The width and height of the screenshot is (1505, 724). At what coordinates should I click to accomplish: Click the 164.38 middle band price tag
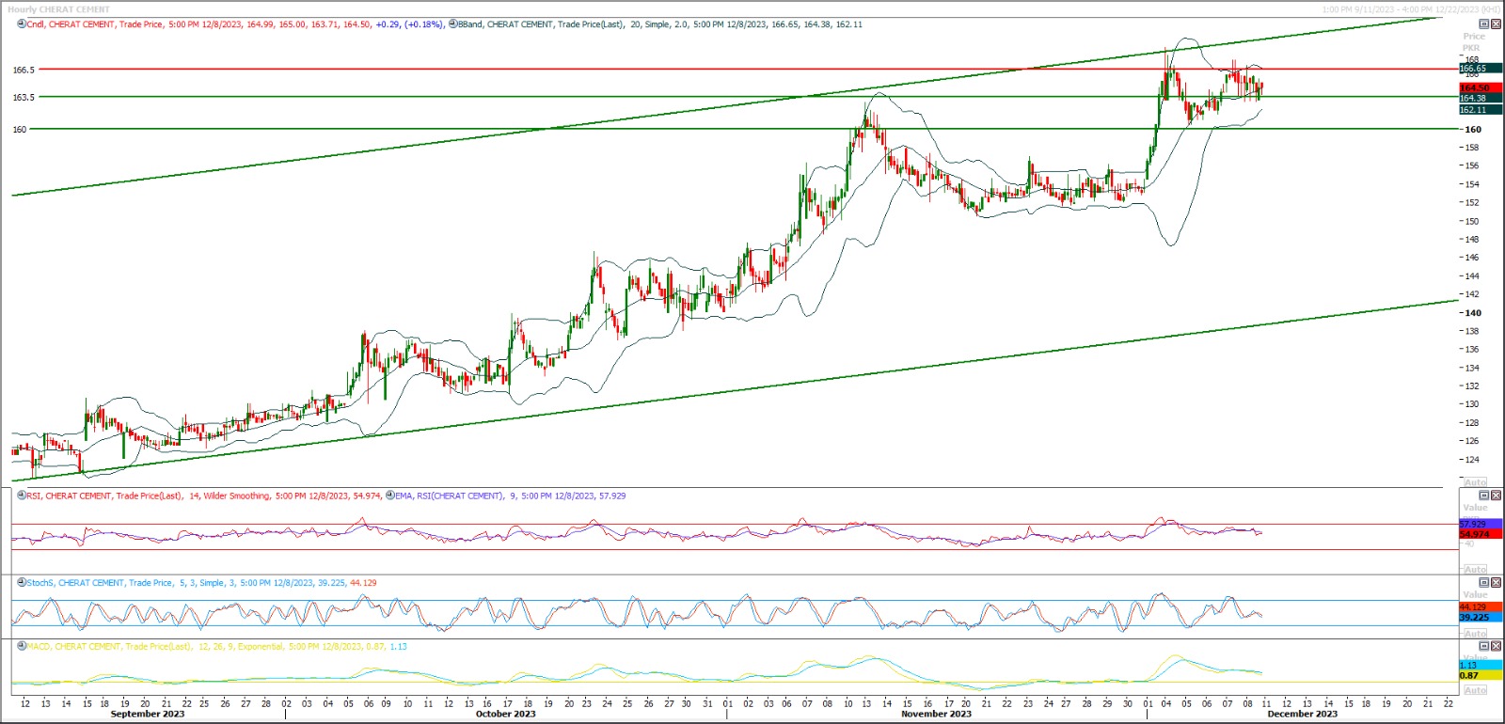[1480, 98]
